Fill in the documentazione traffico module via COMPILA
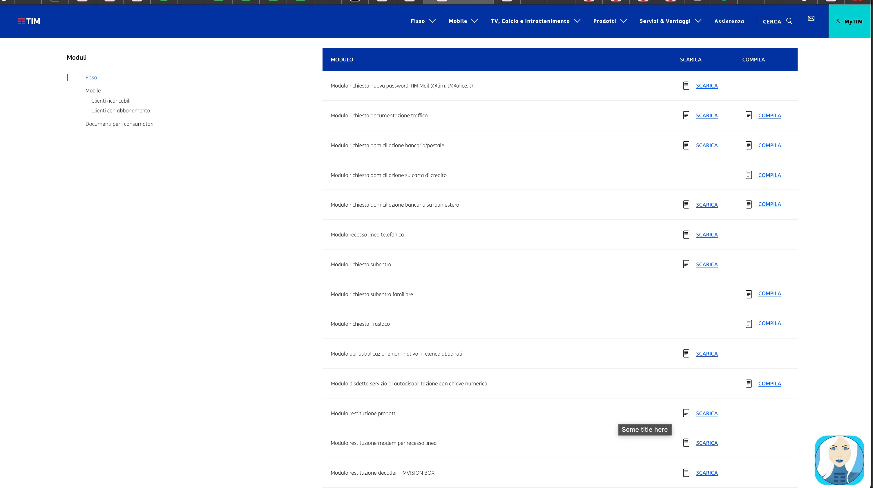Viewport: 873px width, 488px height. [769, 116]
